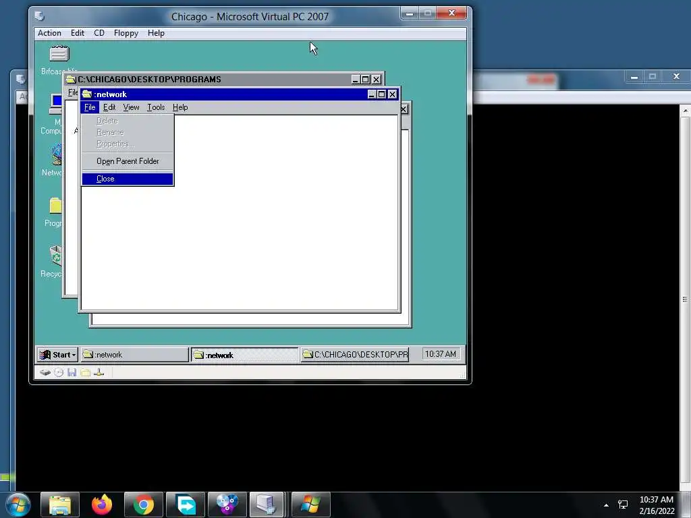Click the CD drive status icon in Virtual PC
Image resolution: width=691 pixels, height=518 pixels.
(59, 372)
